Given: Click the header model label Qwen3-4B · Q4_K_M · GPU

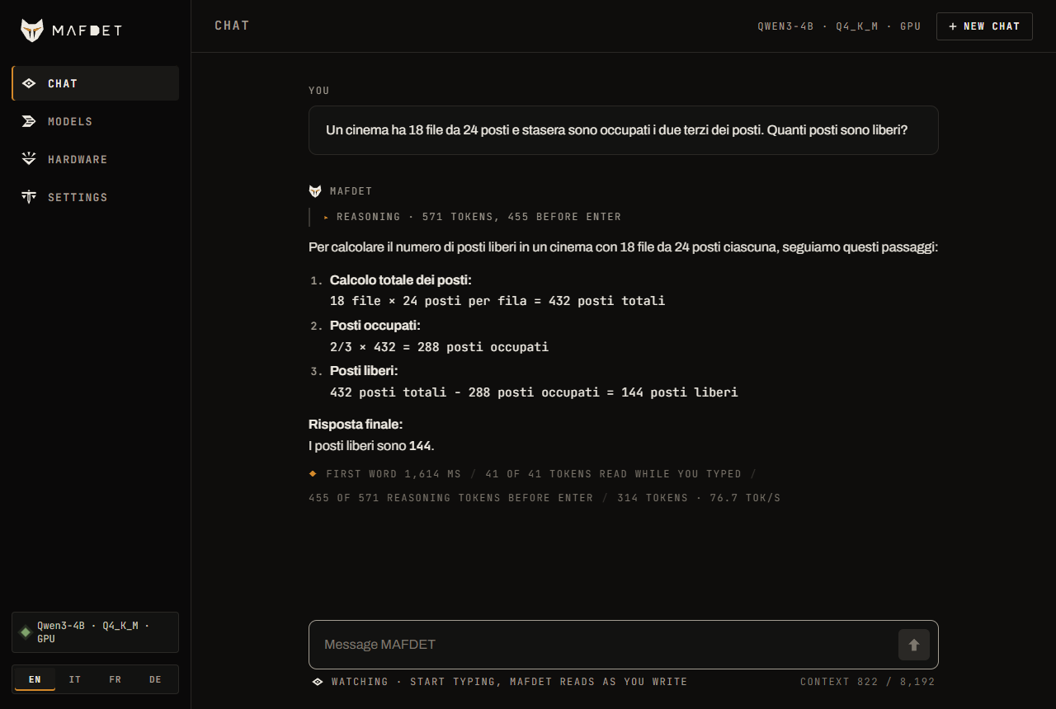Looking at the screenshot, I should [839, 26].
